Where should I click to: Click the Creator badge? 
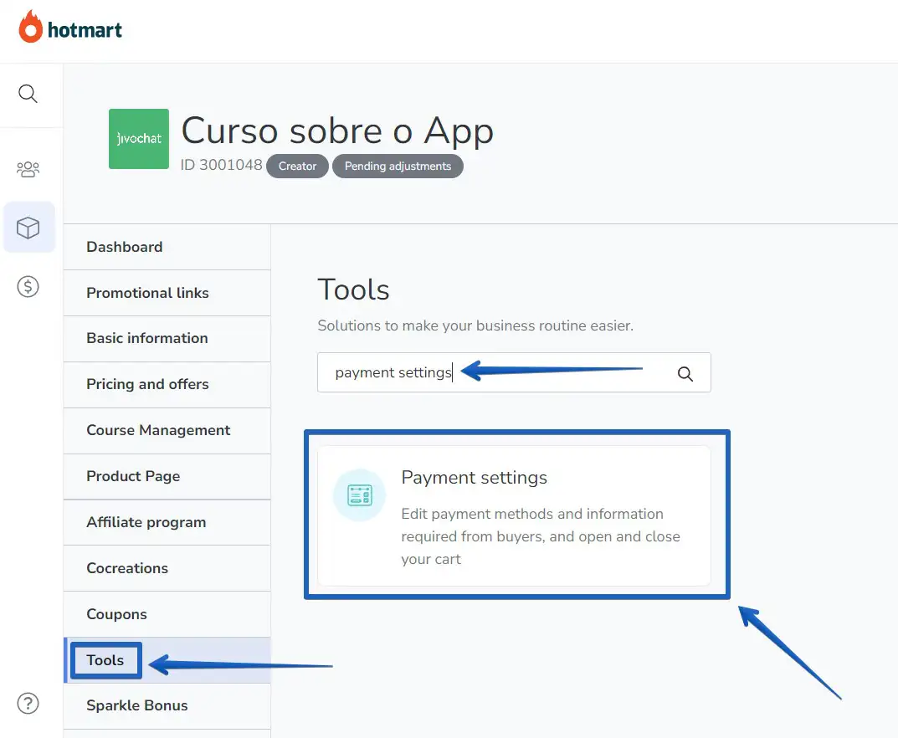297,166
